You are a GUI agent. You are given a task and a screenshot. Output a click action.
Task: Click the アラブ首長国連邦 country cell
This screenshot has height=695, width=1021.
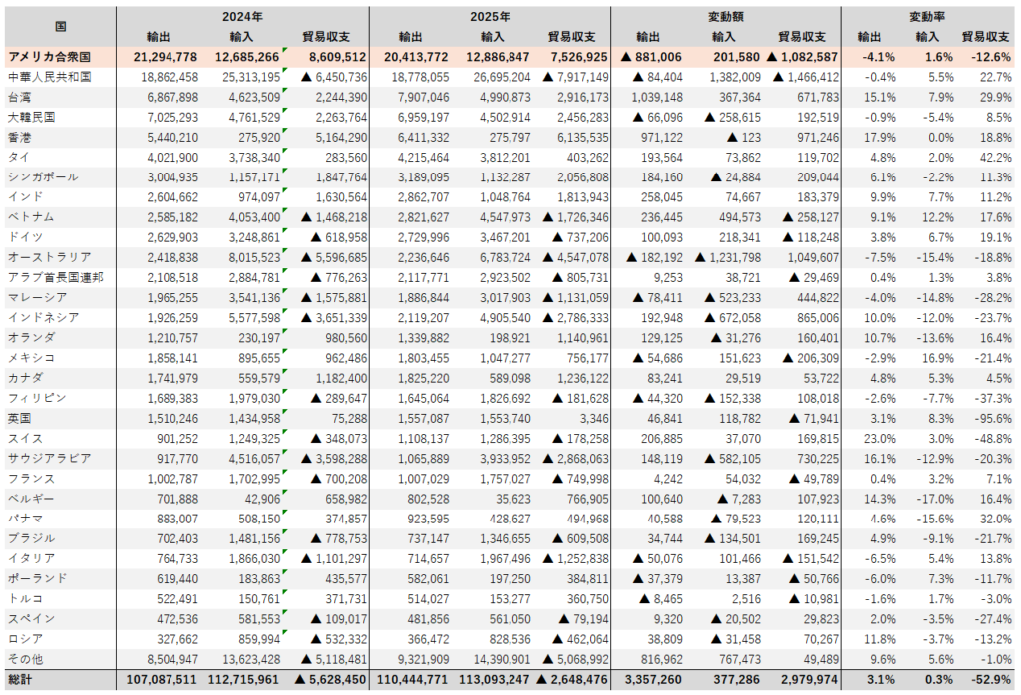55,276
